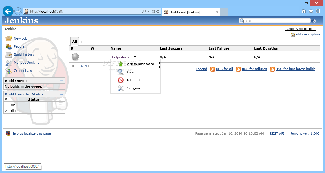Open the Softpedia Job link
This screenshot has width=325, height=173.
tap(122, 57)
